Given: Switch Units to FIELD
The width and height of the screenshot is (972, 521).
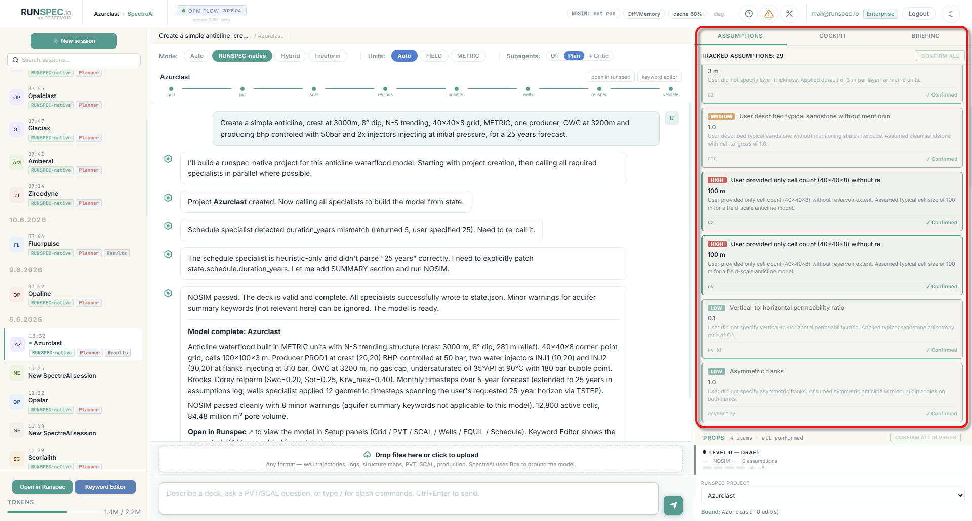Looking at the screenshot, I should coord(434,56).
